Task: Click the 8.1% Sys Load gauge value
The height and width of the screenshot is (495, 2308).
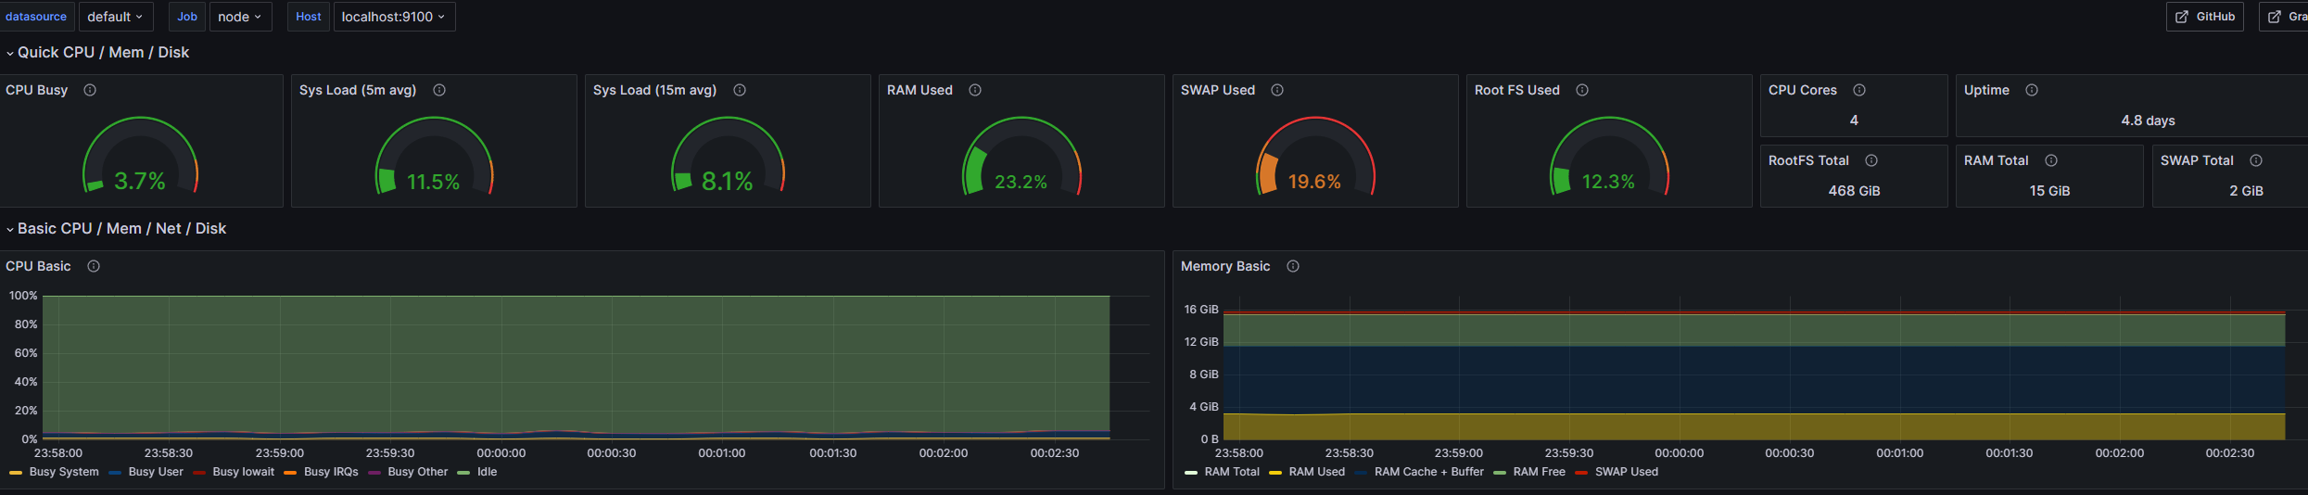Action: pyautogui.click(x=728, y=182)
